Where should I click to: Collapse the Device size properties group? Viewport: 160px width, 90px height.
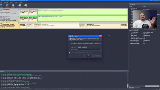pyautogui.click(x=129, y=24)
